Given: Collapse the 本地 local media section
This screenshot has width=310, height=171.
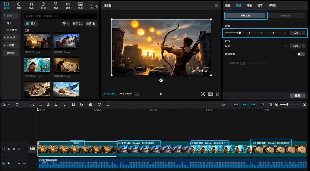Looking at the screenshot, I should click(x=11, y=16).
